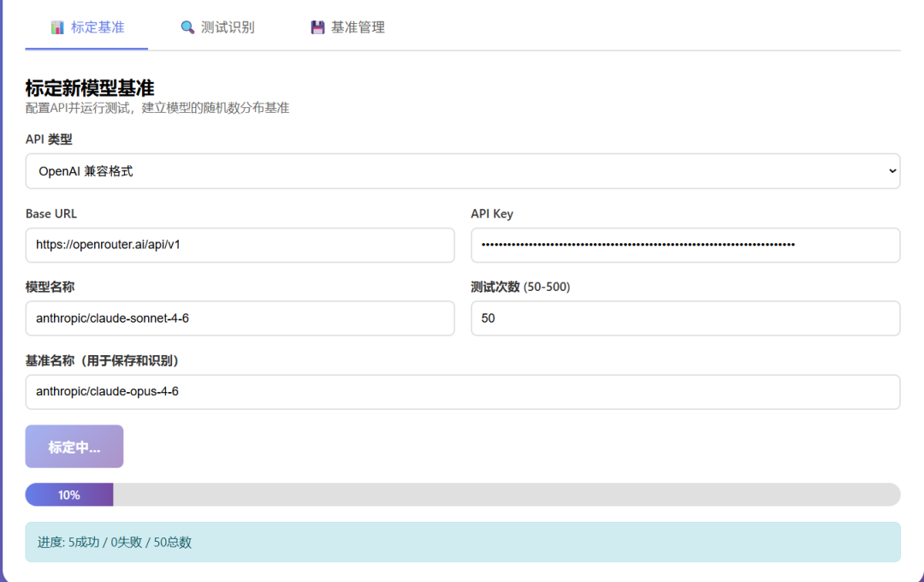Click the 测试次数 (50-500) label

520,287
